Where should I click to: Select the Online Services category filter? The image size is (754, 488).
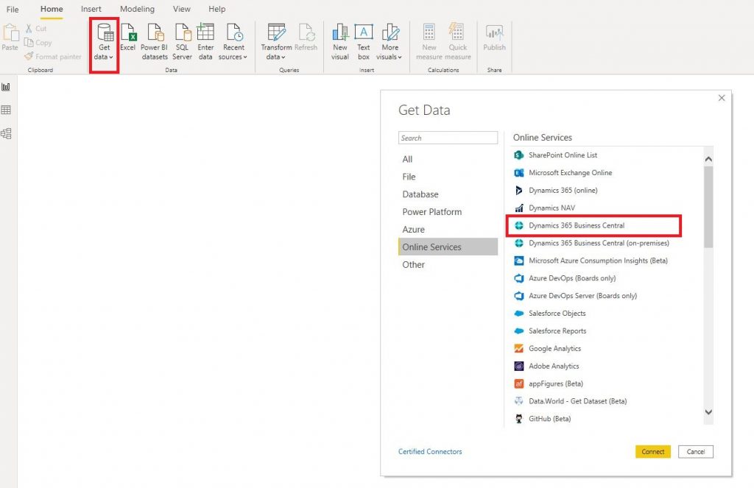[431, 247]
